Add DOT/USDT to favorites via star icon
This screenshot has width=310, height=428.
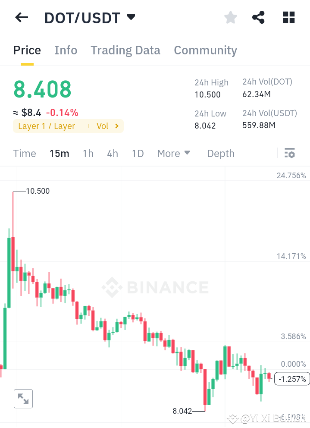[x=230, y=17]
